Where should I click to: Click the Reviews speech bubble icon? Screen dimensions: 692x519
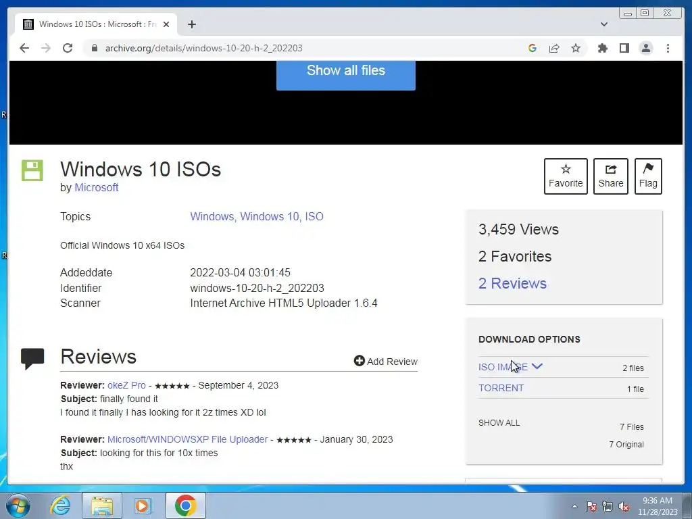click(x=32, y=358)
